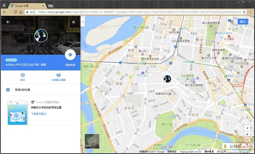Click the 規劃路線 label

pos(70,65)
